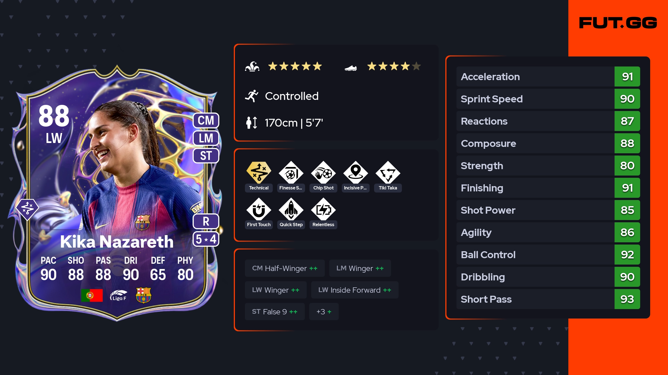
Task: Select the Tiki Taka playstyle icon
Action: (388, 172)
